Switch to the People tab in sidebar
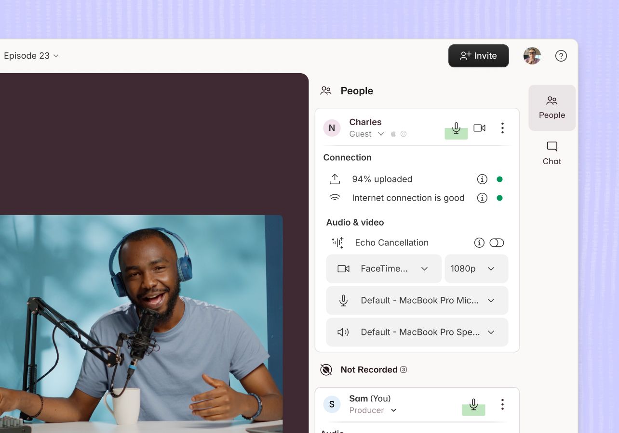This screenshot has height=433, width=619. 552,108
